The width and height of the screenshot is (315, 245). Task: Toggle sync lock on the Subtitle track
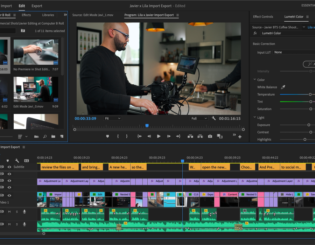(x=2, y=167)
